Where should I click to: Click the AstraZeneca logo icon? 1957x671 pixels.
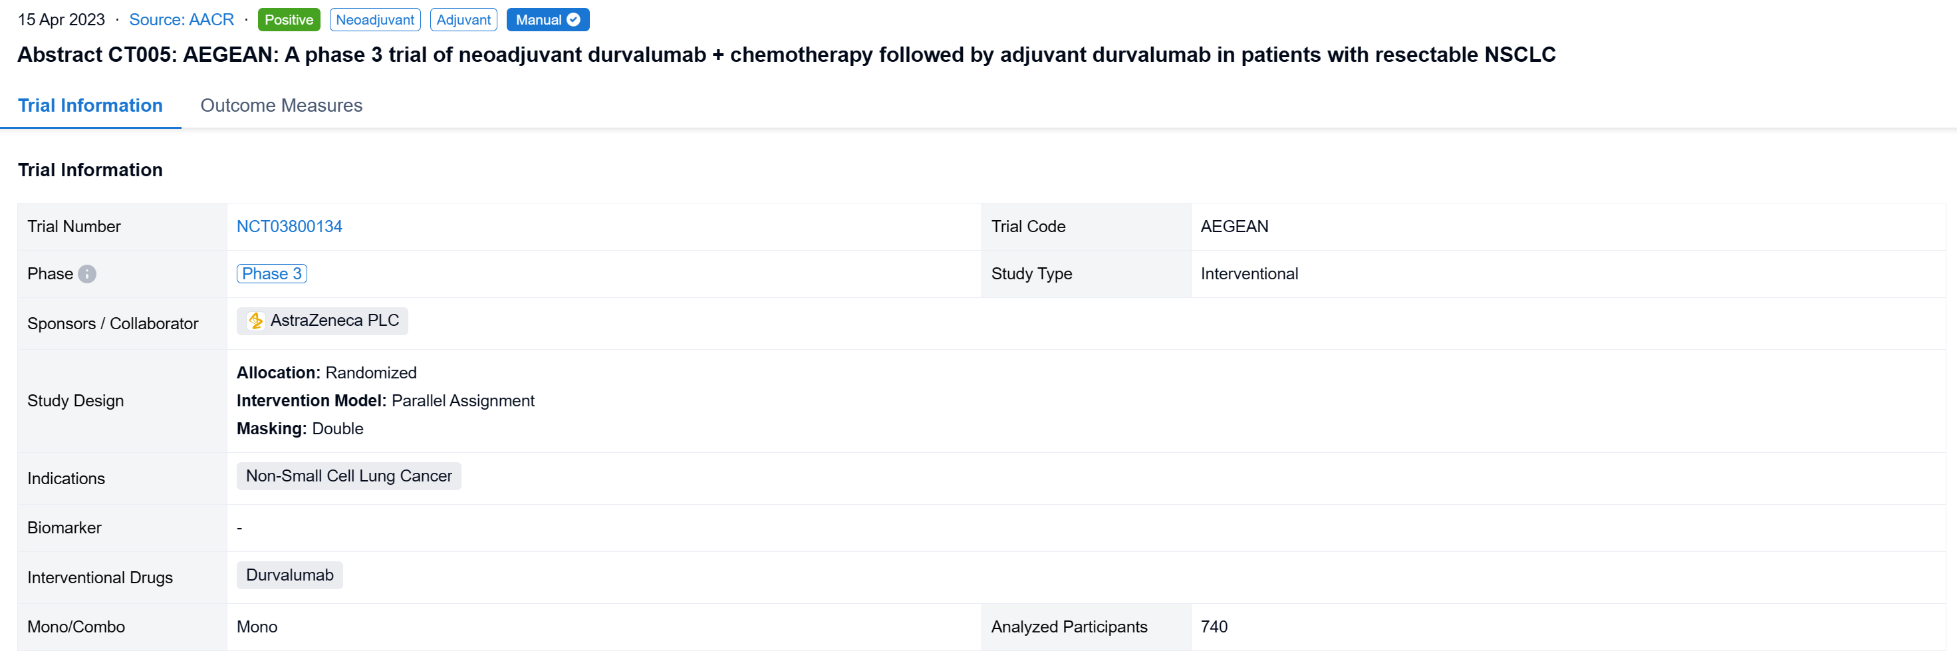point(256,321)
